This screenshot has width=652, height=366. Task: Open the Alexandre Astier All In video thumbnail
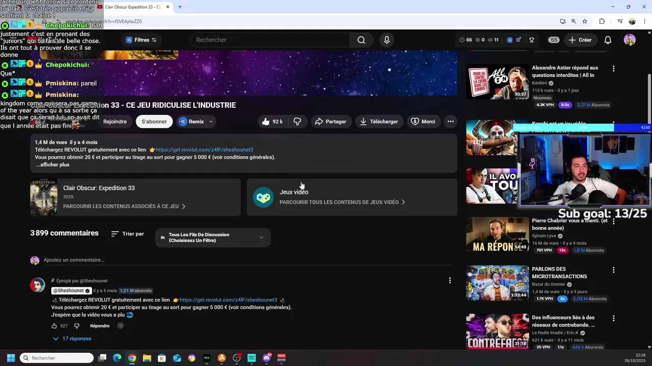(497, 81)
